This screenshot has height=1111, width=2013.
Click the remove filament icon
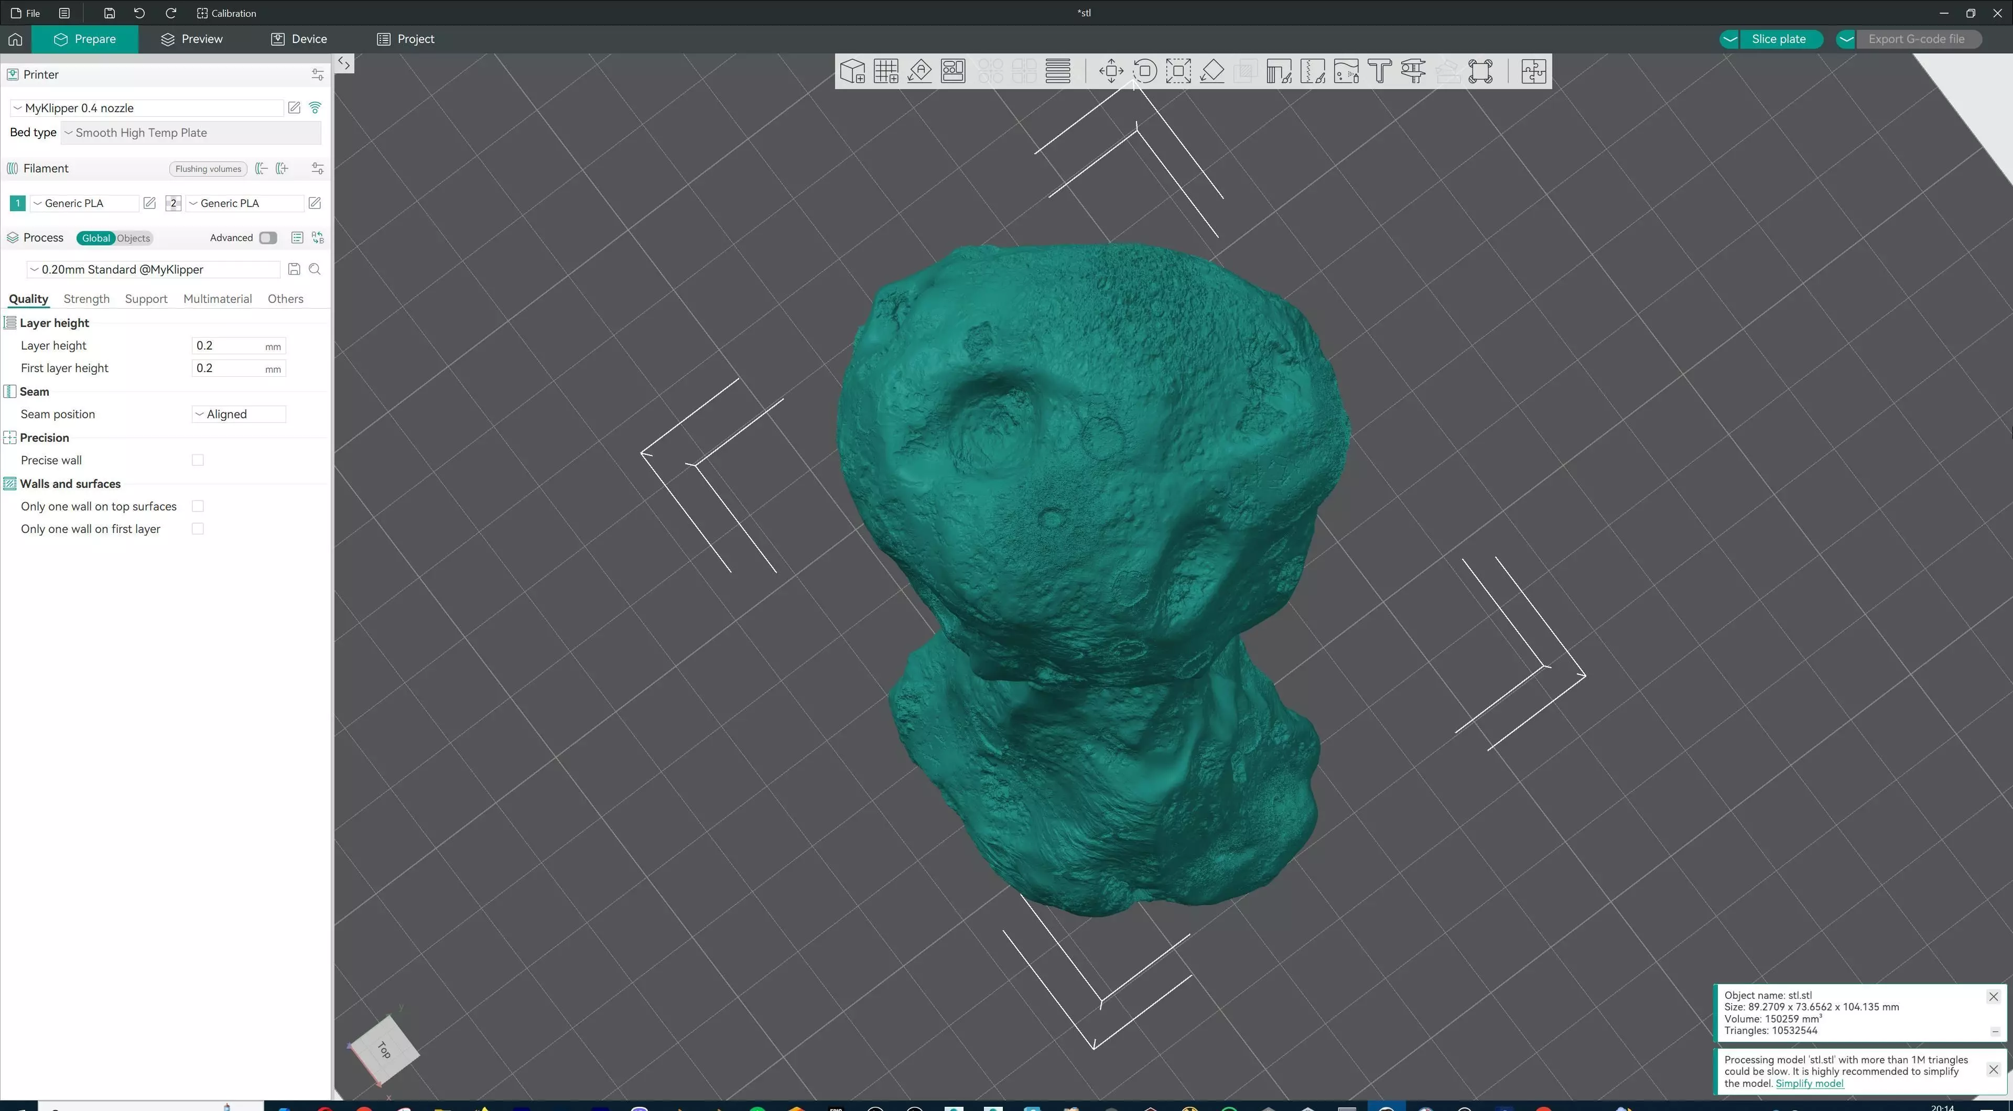tap(262, 168)
